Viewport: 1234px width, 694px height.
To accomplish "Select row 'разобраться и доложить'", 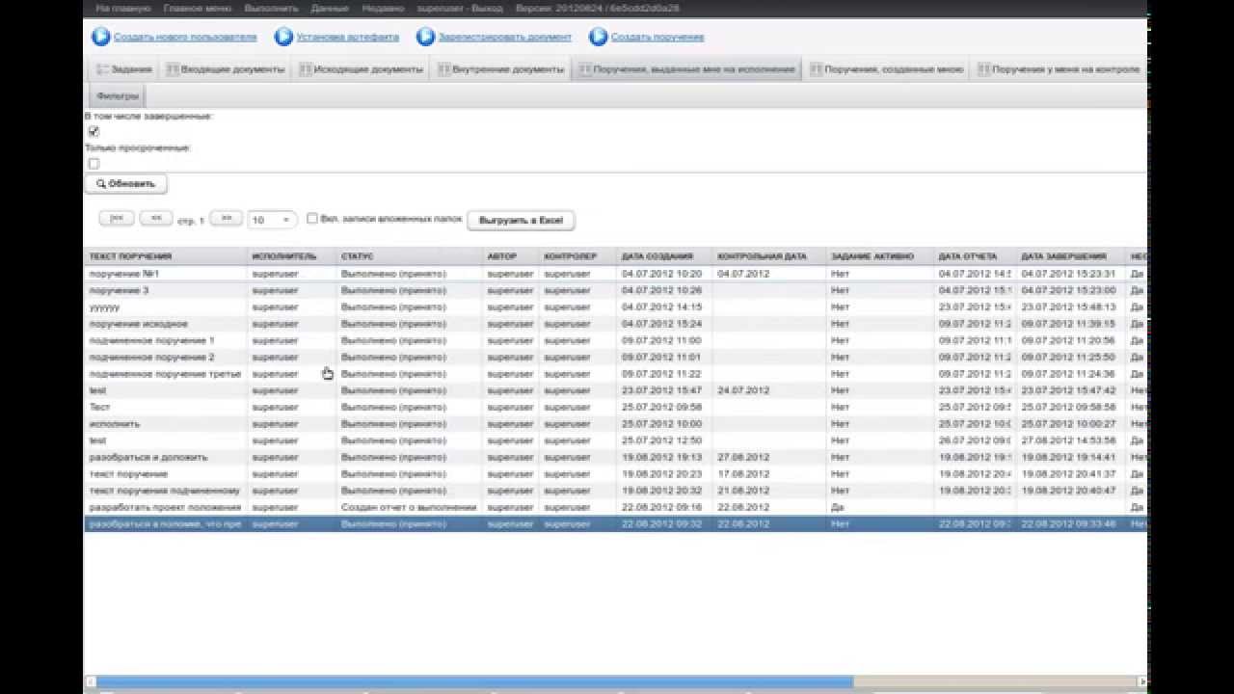I will 615,457.
